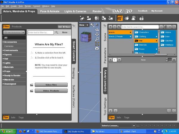Click the plus button in Content Library

click(110, 111)
